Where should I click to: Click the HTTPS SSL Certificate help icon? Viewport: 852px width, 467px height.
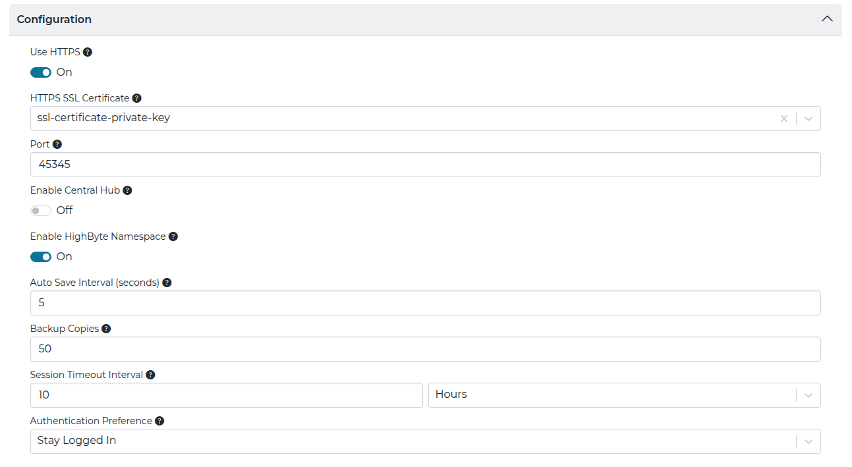[x=136, y=97]
